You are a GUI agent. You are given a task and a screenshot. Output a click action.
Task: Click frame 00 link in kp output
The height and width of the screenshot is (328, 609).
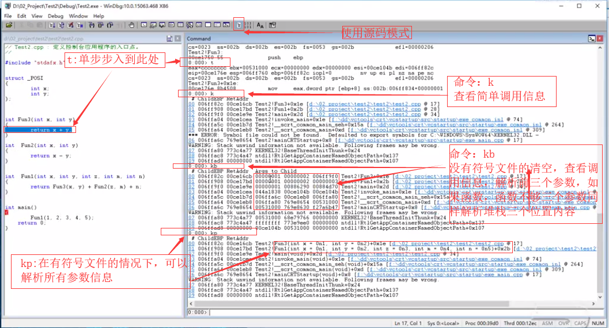pos(191,243)
